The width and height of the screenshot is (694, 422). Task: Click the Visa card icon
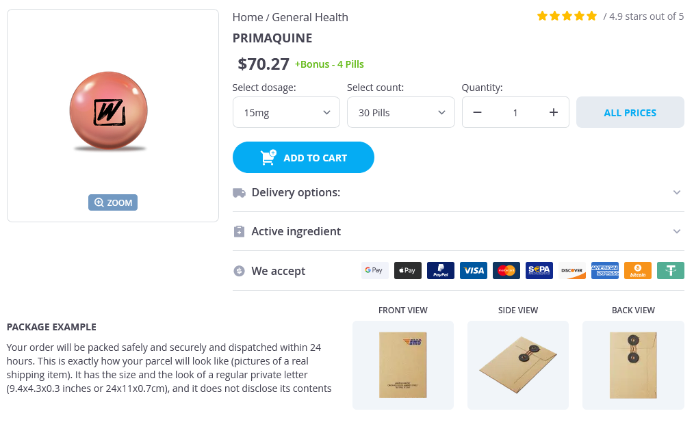click(x=474, y=271)
